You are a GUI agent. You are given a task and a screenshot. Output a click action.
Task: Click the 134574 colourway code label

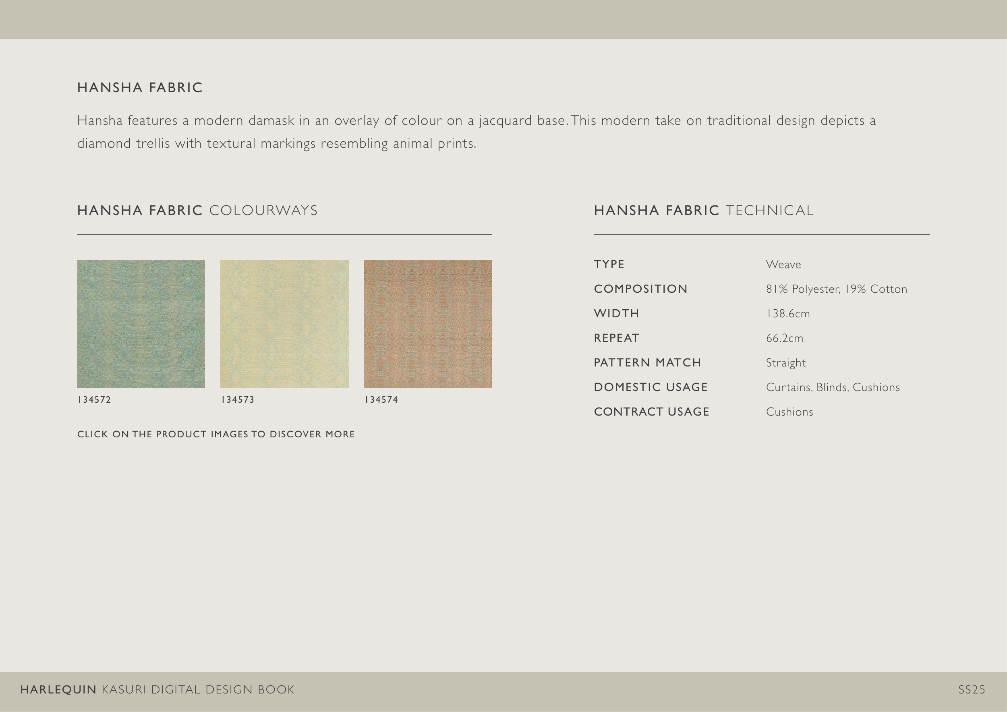point(381,399)
